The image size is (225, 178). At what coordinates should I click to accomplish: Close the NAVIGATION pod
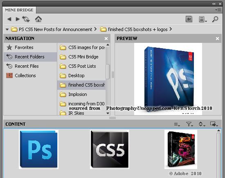pos(106,38)
